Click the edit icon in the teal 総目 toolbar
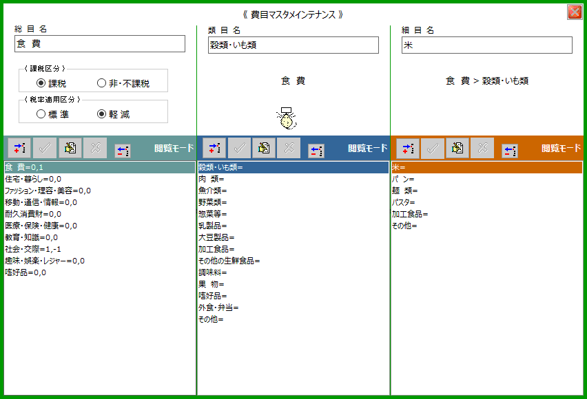The width and height of the screenshot is (587, 399). tap(70, 148)
